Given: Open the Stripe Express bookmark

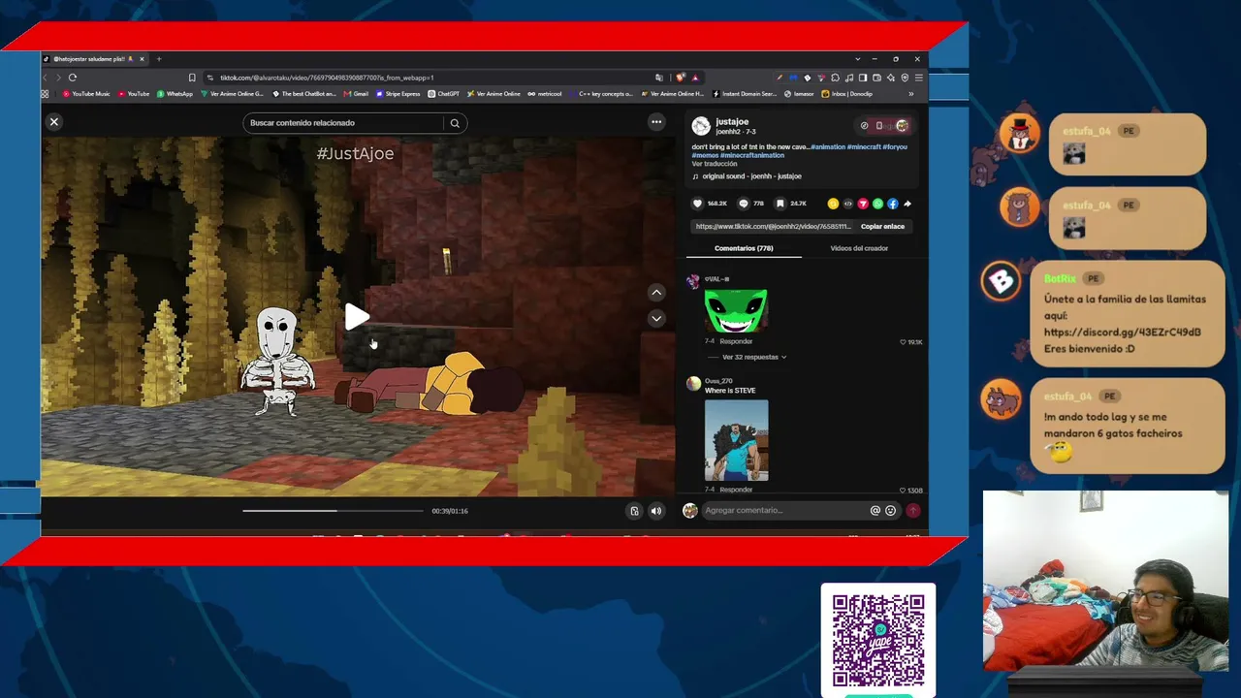Looking at the screenshot, I should (398, 94).
